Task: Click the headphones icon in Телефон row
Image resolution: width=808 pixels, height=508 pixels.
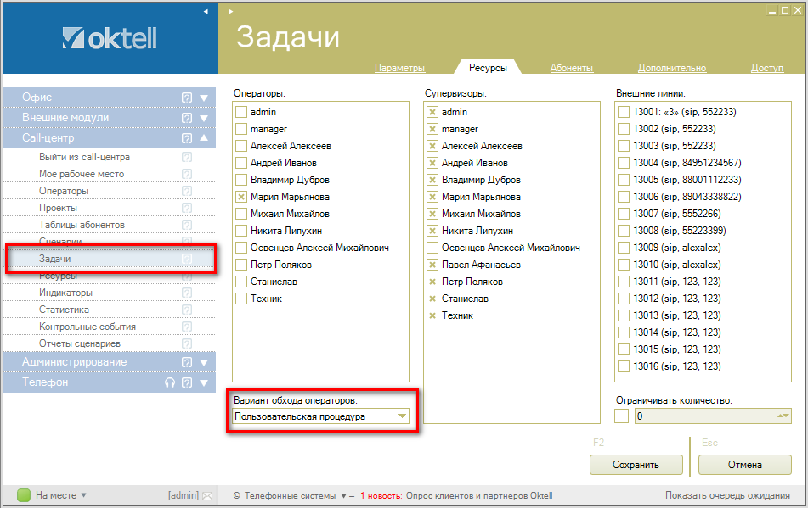Action: click(x=170, y=382)
